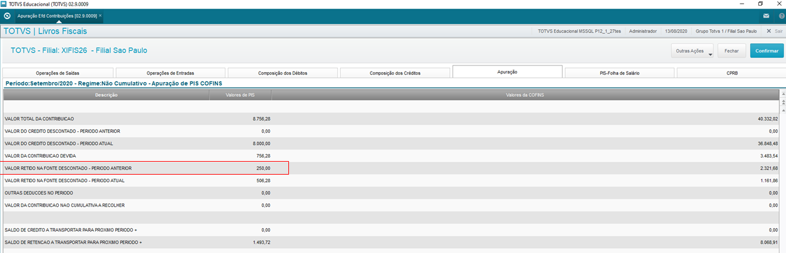786x253 pixels.
Task: Click the Valores da COFINS column header
Action: [x=525, y=95]
